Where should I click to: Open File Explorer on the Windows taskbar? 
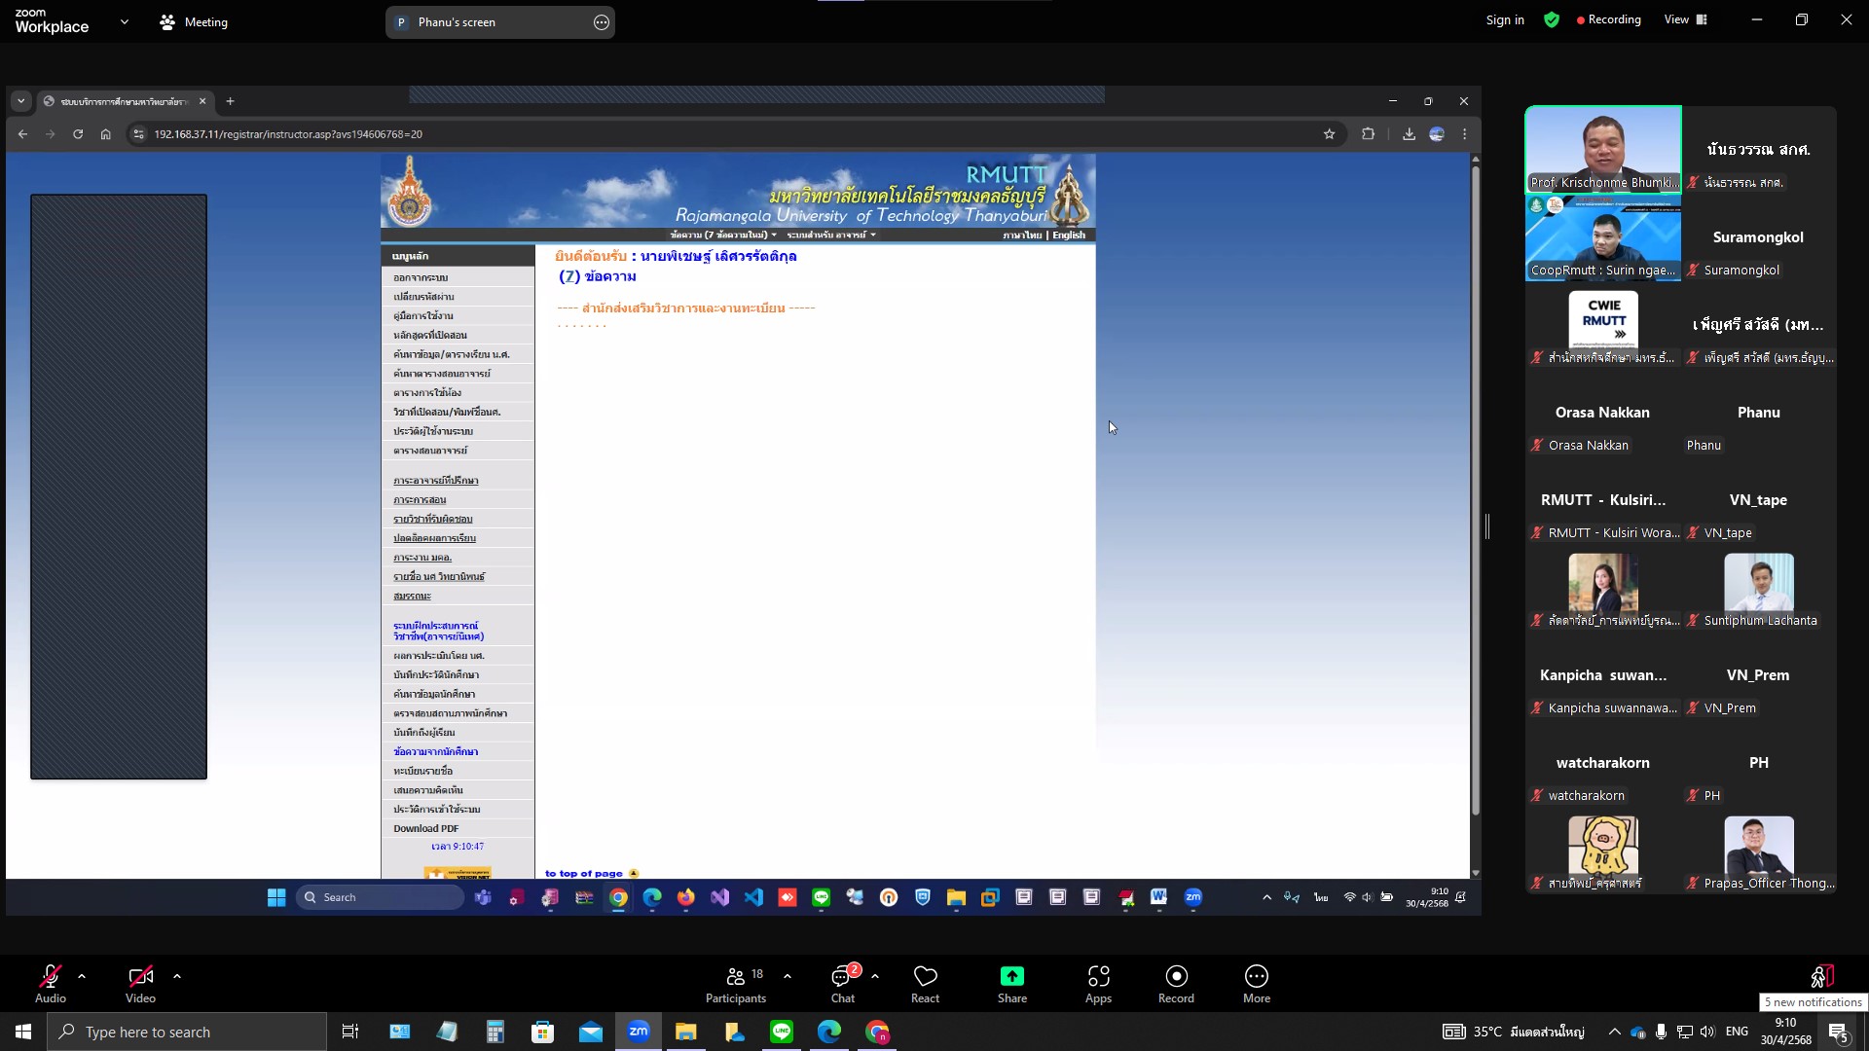point(686,1032)
